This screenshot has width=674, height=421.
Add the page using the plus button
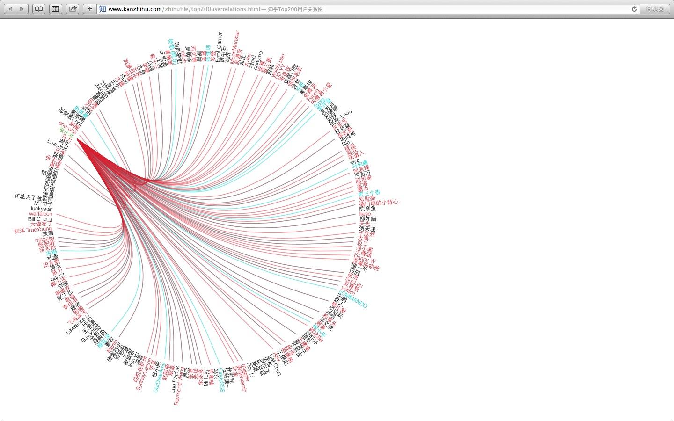(x=90, y=9)
